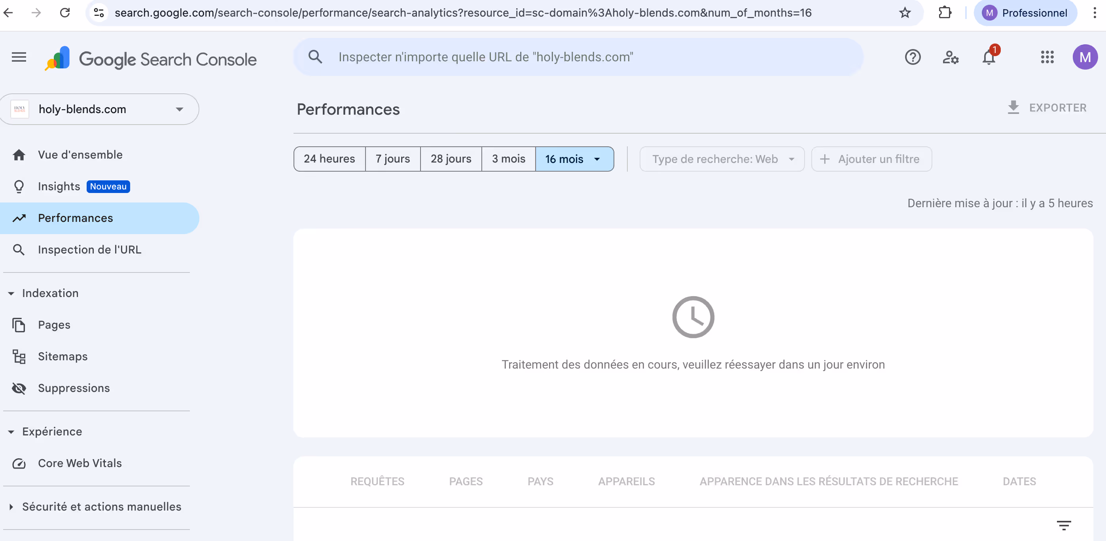Open user and permissions settings icon
Viewport: 1106px width, 541px height.
[x=950, y=57]
